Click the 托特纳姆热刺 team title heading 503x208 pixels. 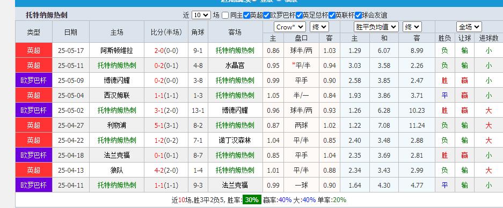tap(47, 15)
